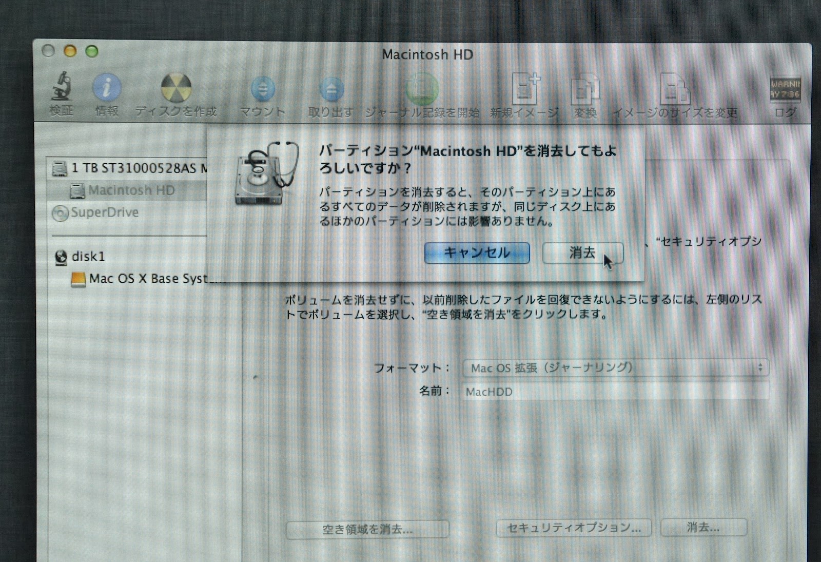Click the 空き領域を消去... button

coord(367,529)
